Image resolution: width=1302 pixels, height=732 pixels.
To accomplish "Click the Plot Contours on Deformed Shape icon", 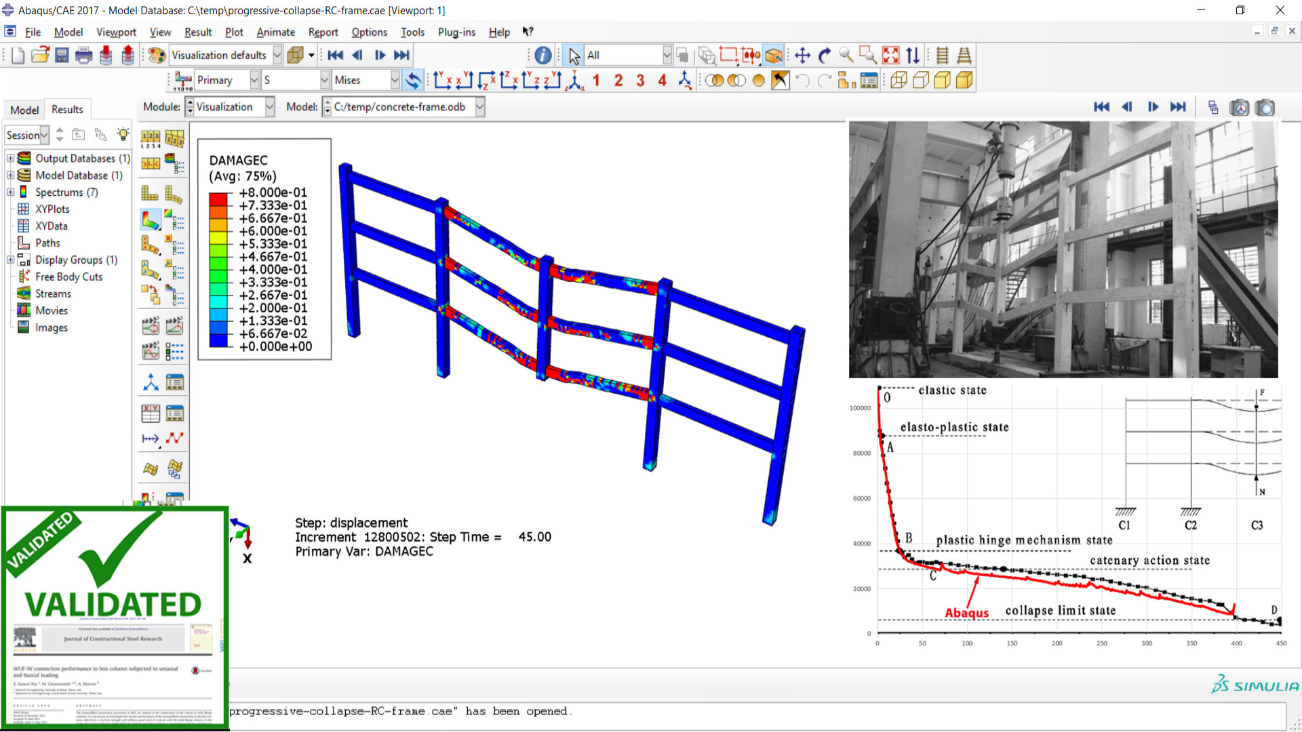I will pyautogui.click(x=151, y=220).
